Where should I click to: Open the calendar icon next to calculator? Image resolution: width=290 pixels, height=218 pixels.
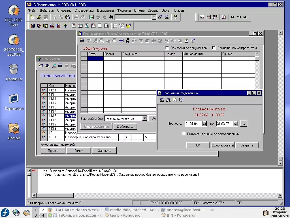(208, 17)
